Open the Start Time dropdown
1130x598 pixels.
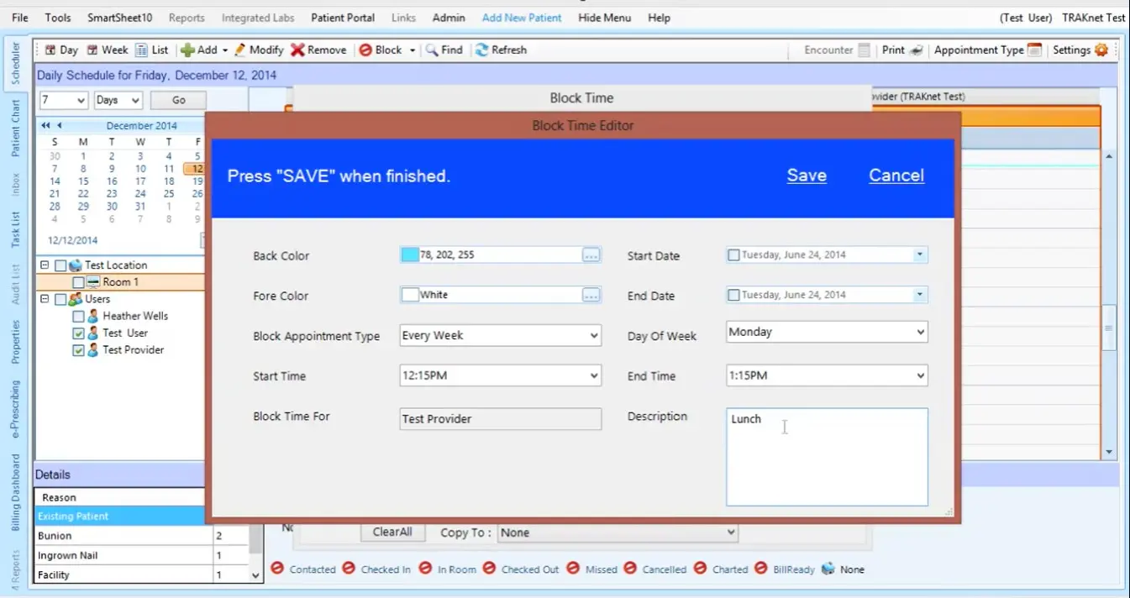(x=593, y=375)
